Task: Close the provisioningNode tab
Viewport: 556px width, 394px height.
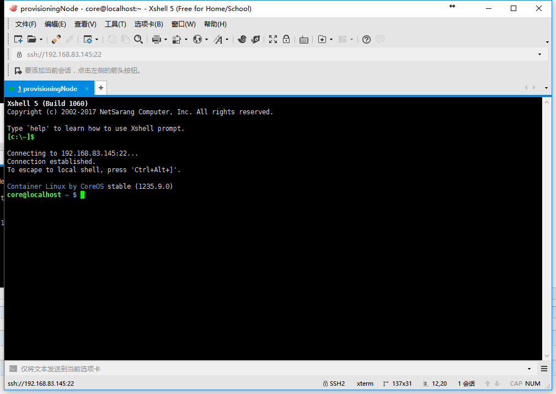Action: [x=87, y=89]
